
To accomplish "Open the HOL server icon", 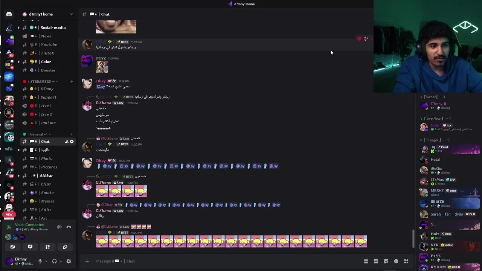I will pos(9,64).
